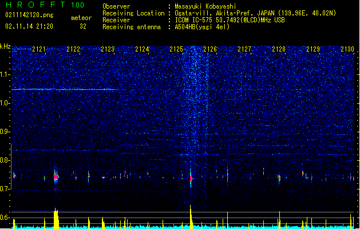Click the A504HB(yagi 4el) antenna text
This screenshot has width=360, height=229.
pos(202,27)
